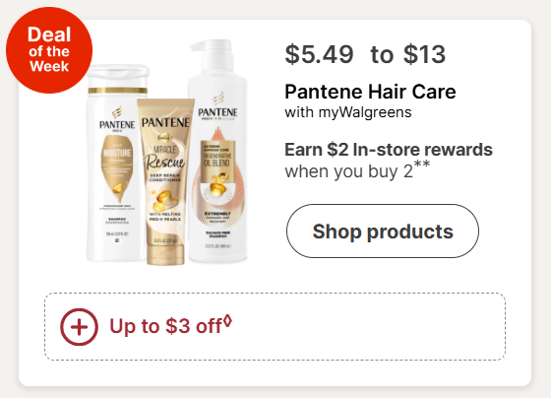551x398 pixels.
Task: Click the Shop products button
Action: point(383,231)
